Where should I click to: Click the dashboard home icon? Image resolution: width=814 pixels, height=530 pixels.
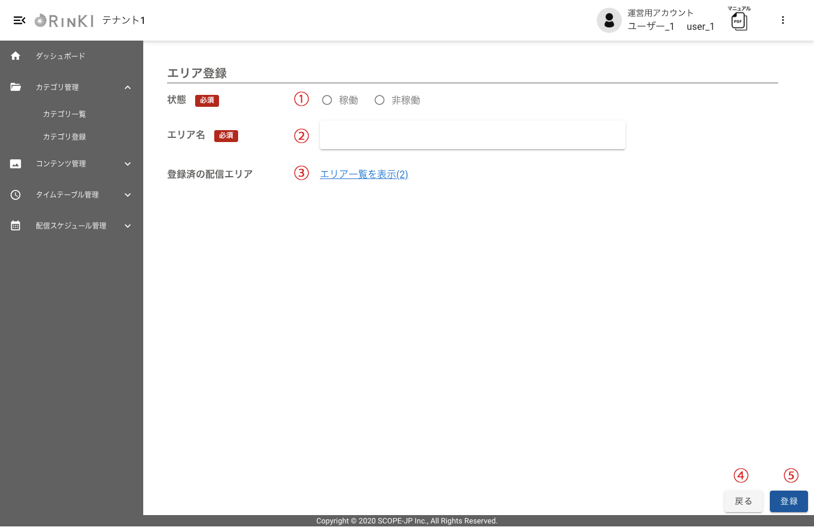(x=16, y=56)
